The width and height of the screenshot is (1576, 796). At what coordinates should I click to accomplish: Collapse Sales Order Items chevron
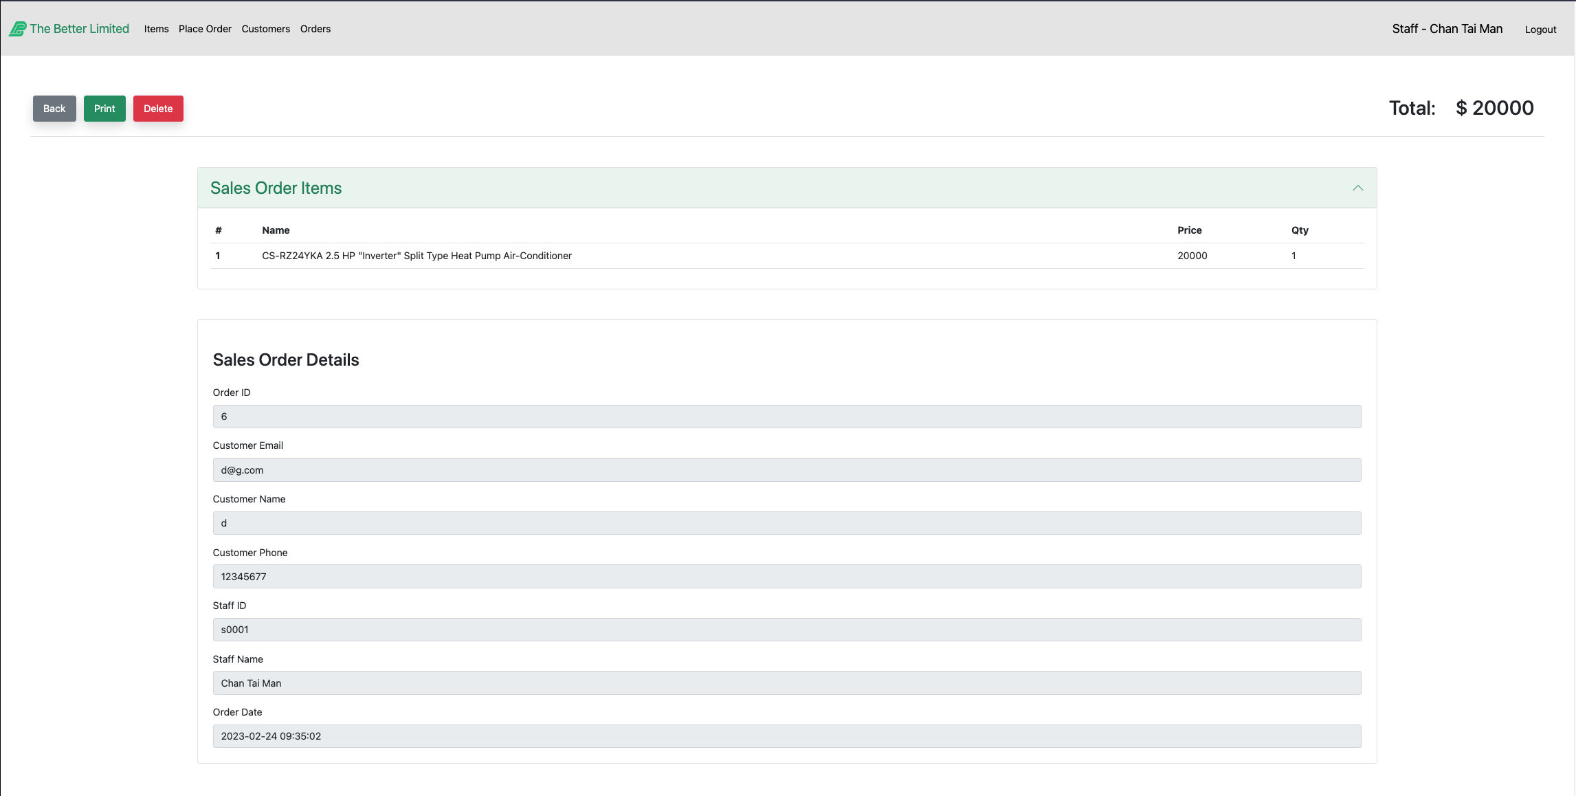pyautogui.click(x=1357, y=188)
